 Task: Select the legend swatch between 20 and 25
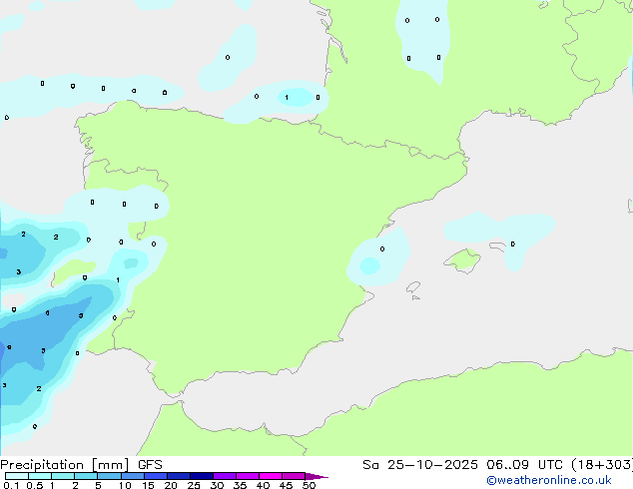[x=179, y=476]
